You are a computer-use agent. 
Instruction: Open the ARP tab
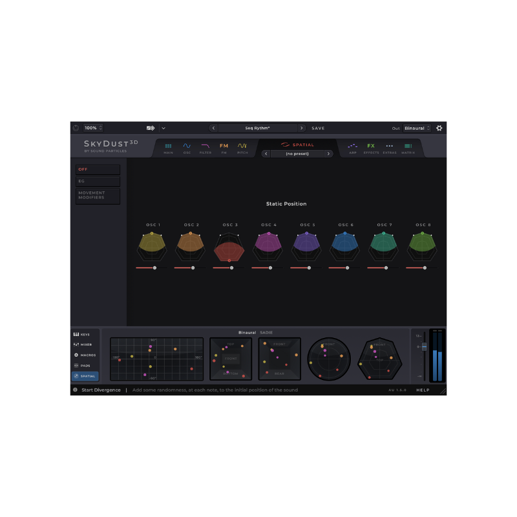pos(352,149)
